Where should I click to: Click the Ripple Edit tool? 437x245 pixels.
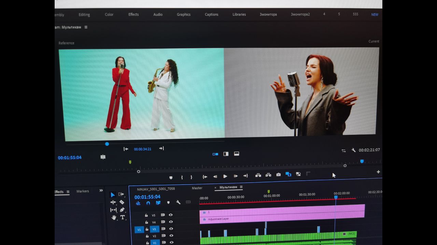click(x=113, y=202)
